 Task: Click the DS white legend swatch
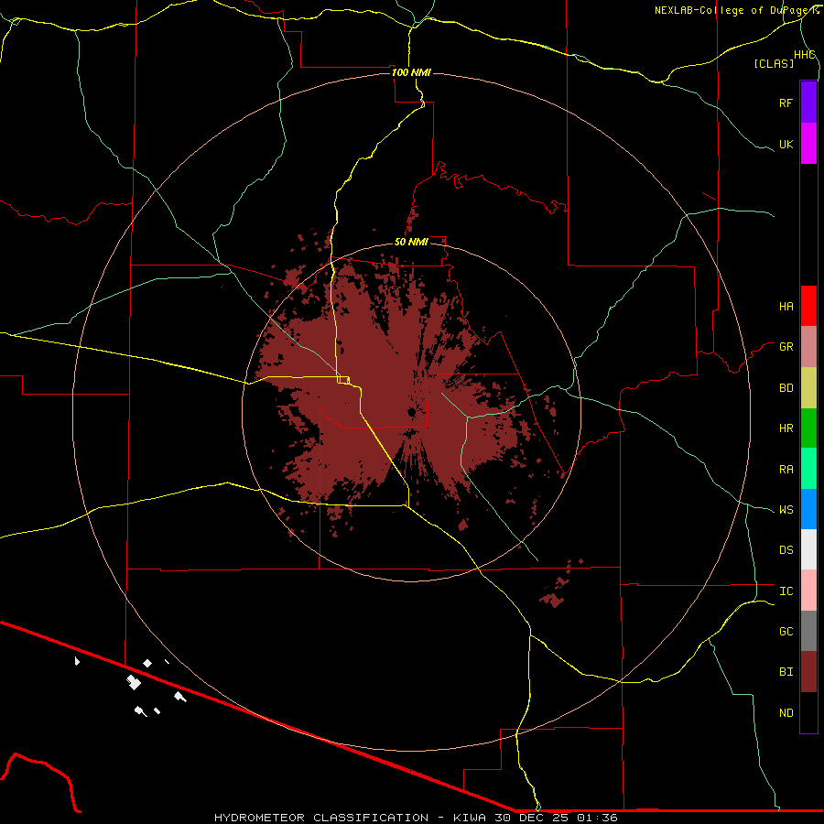808,549
